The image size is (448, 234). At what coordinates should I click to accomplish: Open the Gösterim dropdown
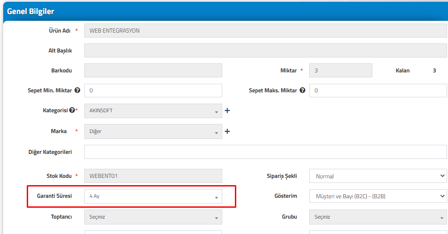(378, 196)
